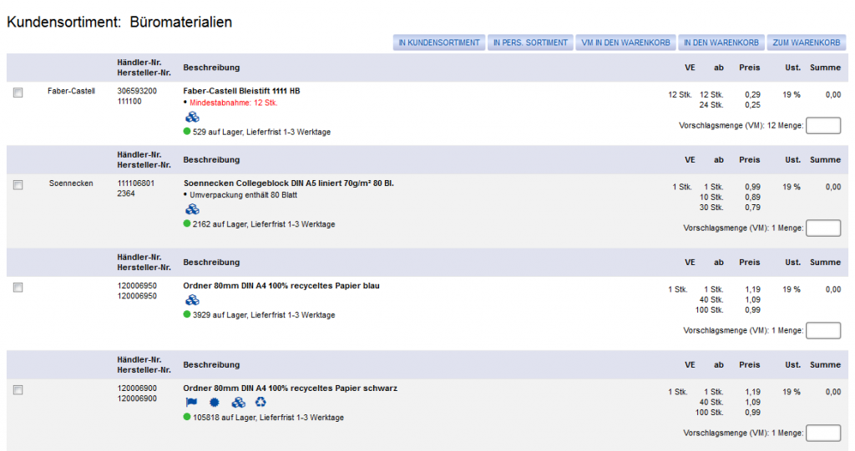855x451 pixels.
Task: Click VM IN DEN WARENKORB button
Action: (625, 43)
